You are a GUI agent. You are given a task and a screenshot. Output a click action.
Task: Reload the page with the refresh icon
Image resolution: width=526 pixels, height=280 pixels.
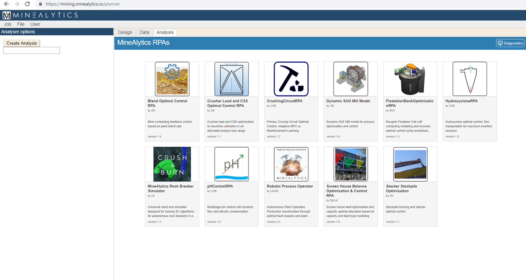[x=27, y=4]
